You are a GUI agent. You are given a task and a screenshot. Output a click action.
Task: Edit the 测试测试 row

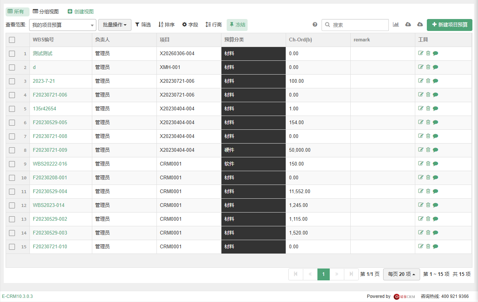[421, 53]
